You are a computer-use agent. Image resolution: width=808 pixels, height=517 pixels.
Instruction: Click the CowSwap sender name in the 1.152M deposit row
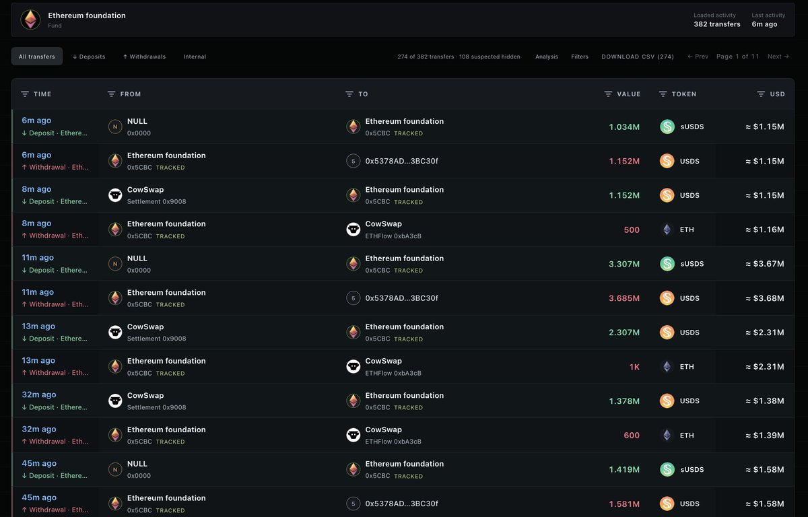(145, 190)
